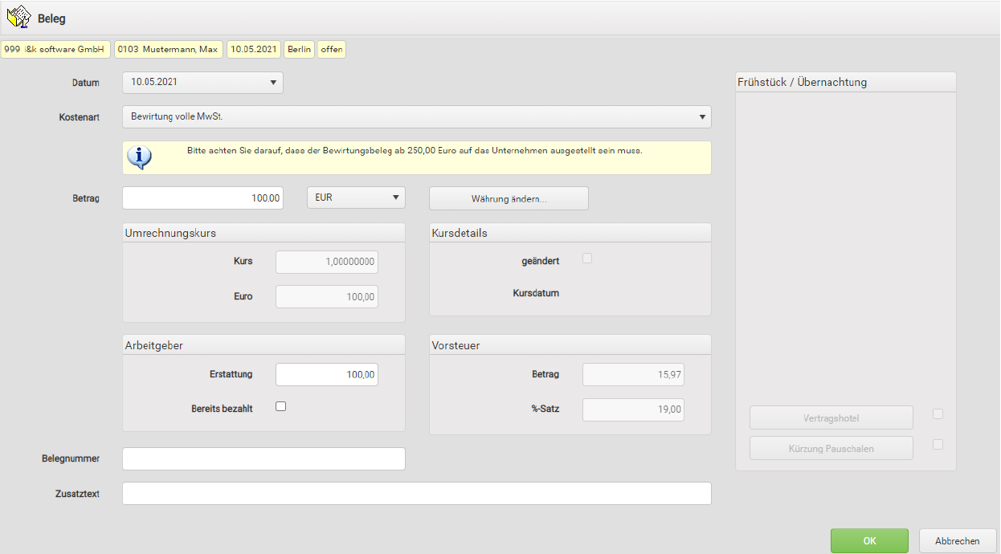Click the Erstattung input field
1001x554 pixels.
[326, 374]
